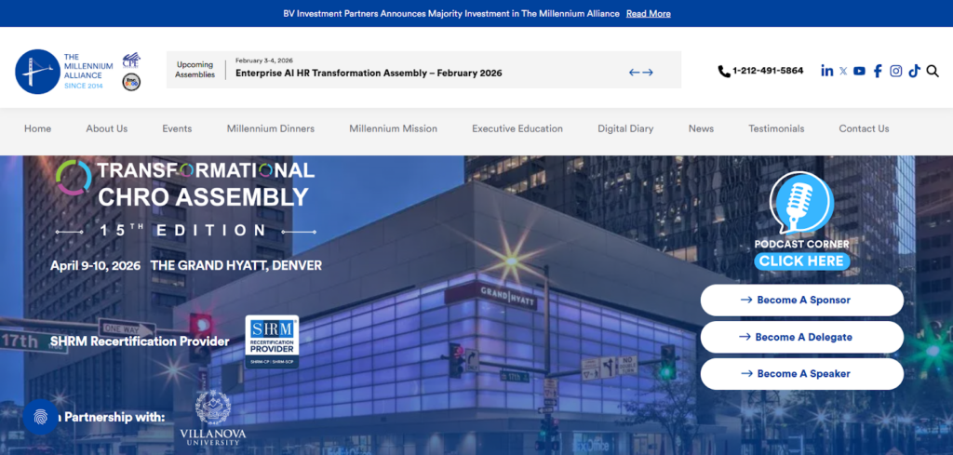The width and height of the screenshot is (953, 455).
Task: Click Become A Sponsor button
Action: [x=801, y=301]
